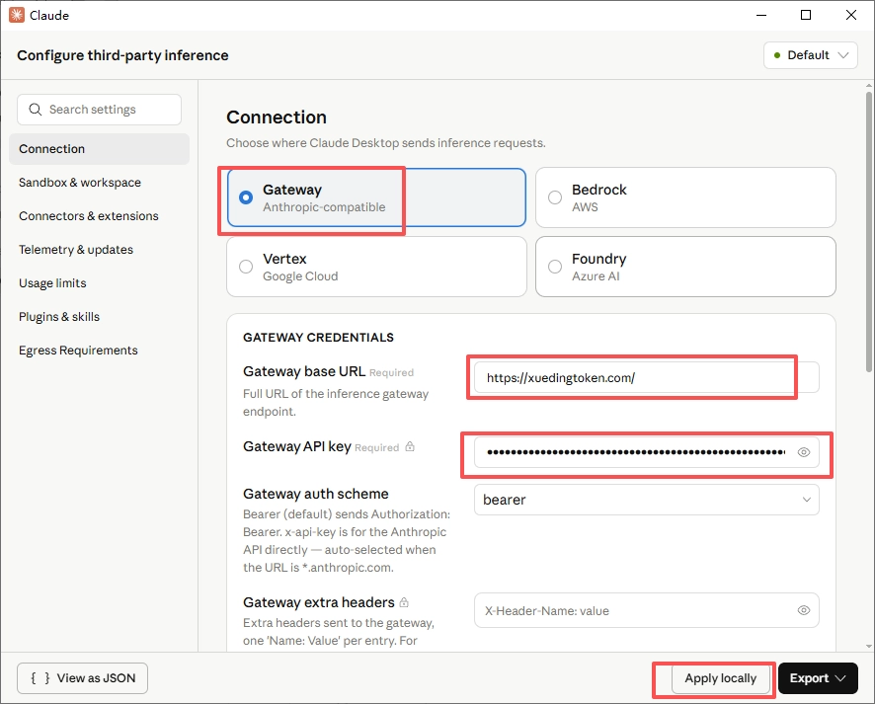Image resolution: width=875 pixels, height=704 pixels.
Task: Choose the Vertex Google Cloud option
Action: tap(376, 267)
